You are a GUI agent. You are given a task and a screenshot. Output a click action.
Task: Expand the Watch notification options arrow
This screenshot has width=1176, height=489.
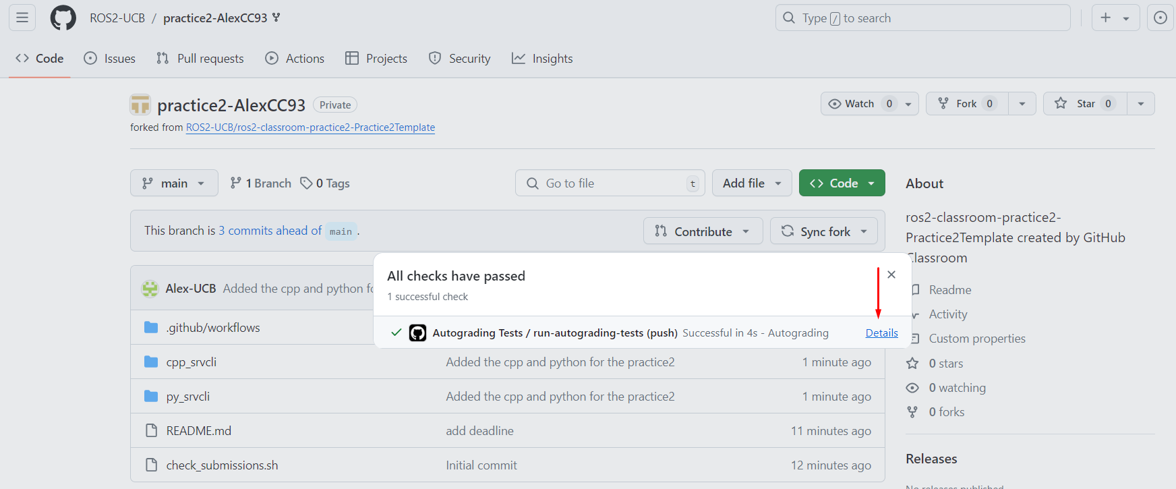point(909,104)
